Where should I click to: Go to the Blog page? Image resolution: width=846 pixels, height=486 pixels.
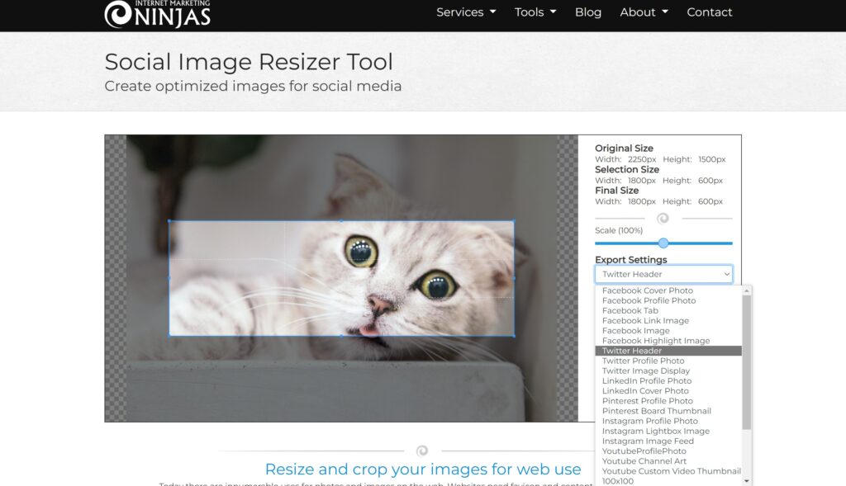(x=588, y=12)
